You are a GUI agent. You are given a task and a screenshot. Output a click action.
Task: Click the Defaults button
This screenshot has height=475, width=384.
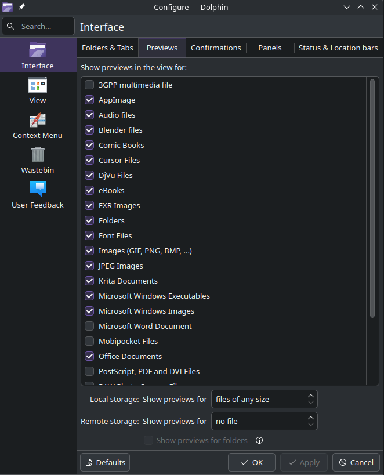pyautogui.click(x=105, y=462)
